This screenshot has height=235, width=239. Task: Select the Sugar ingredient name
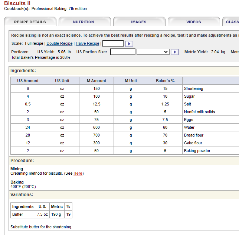point(189,96)
